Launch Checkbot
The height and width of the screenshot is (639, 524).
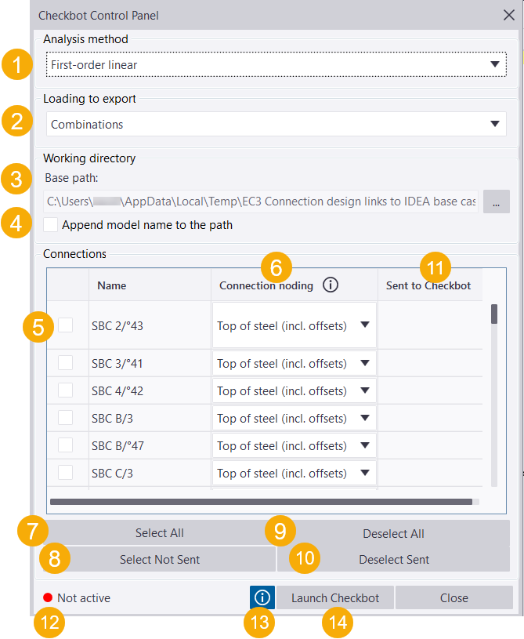334,597
